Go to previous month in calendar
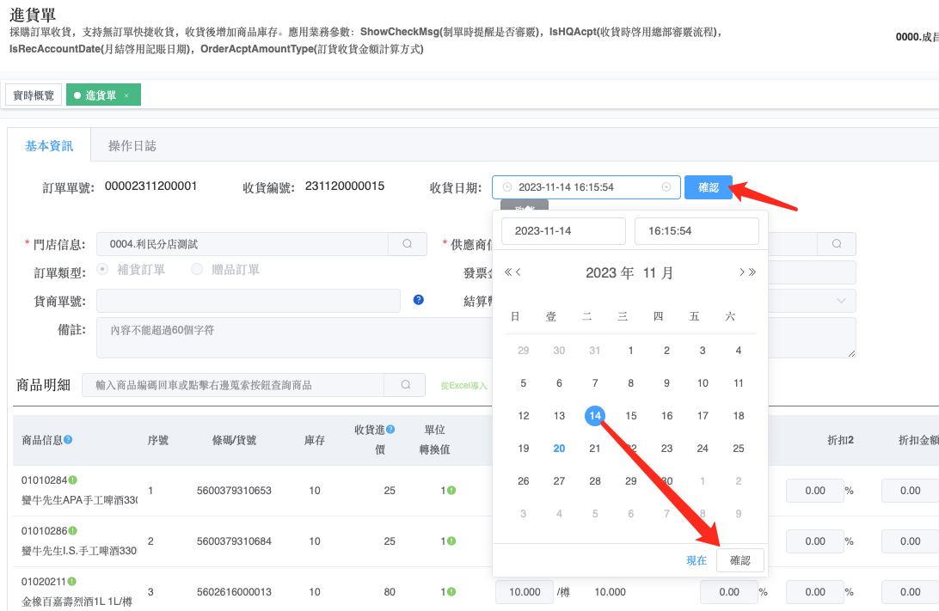Viewport: 939px width, 611px height. point(519,272)
